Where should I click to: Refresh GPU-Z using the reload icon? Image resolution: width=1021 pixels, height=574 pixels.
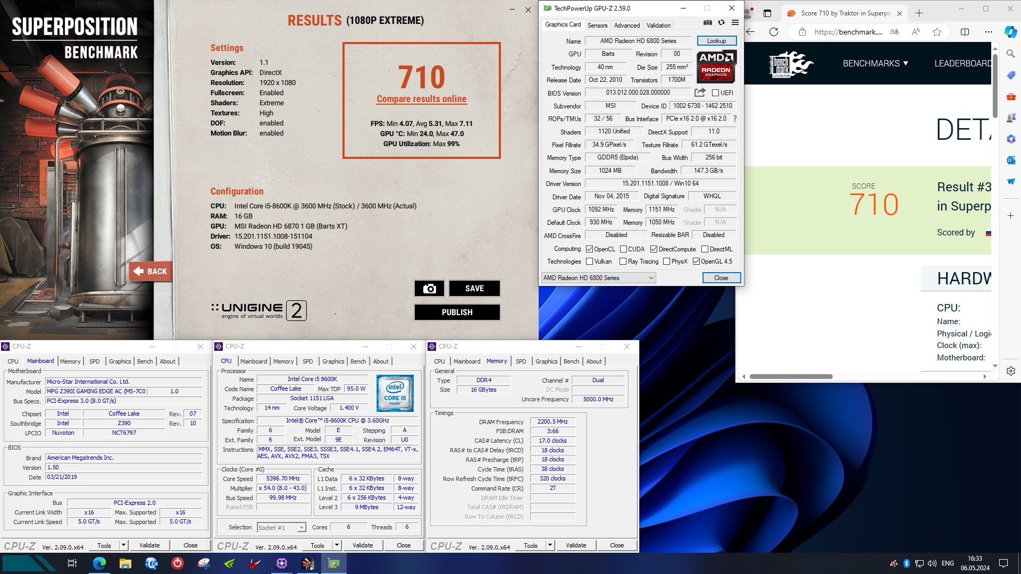(x=721, y=22)
